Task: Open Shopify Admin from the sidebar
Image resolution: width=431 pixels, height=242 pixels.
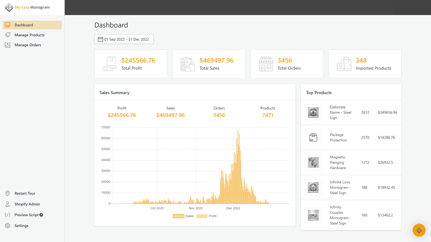Action: click(x=27, y=204)
